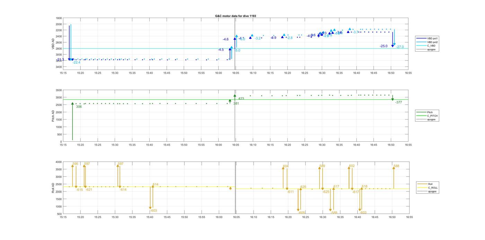Click the '-615' roll data label
Image resolution: width=485 pixels, height=240 pixels.
pos(79,189)
